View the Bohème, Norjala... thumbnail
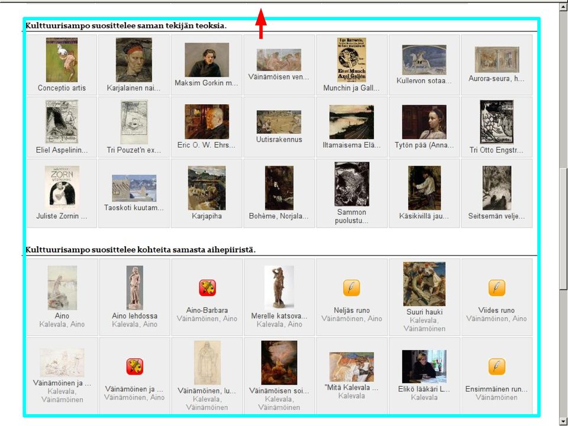 (x=279, y=188)
